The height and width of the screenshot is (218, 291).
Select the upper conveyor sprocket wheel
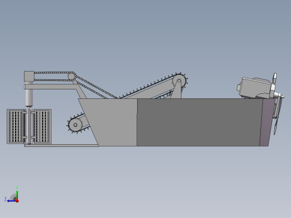179,81
